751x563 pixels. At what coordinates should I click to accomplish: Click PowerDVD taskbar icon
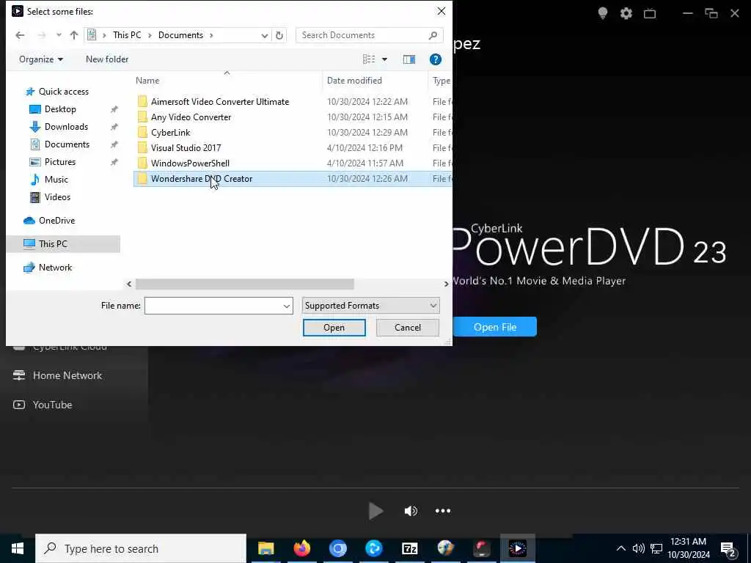[517, 548]
